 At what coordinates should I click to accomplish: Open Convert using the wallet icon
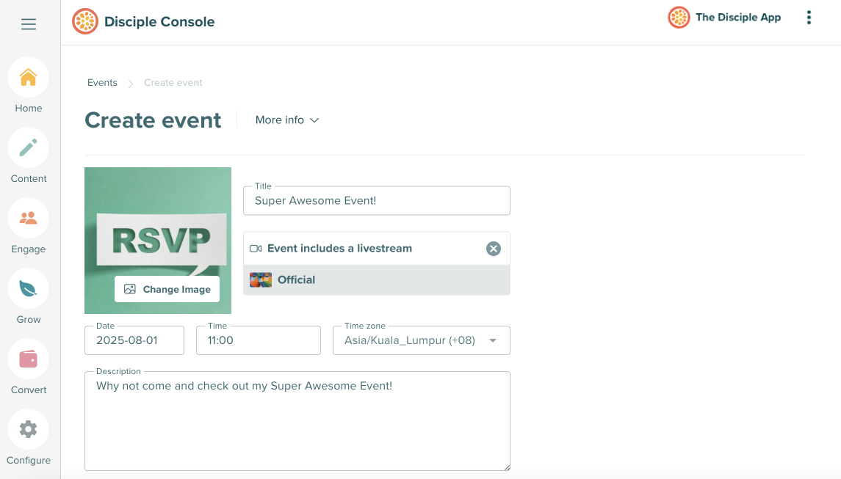click(x=28, y=358)
